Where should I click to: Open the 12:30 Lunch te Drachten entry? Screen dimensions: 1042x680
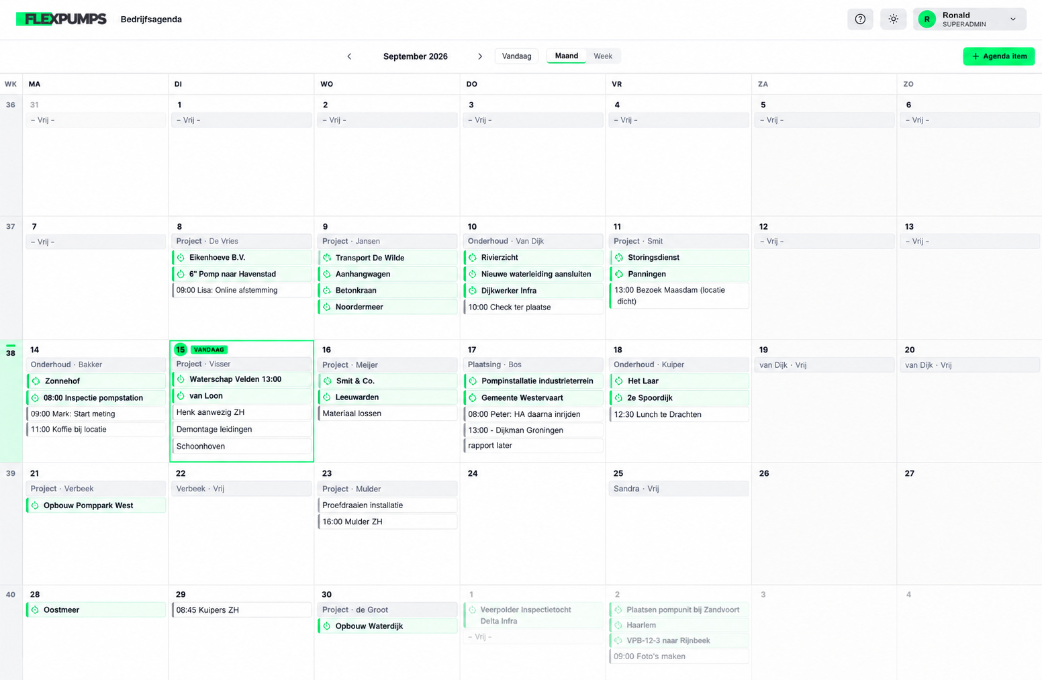point(679,415)
